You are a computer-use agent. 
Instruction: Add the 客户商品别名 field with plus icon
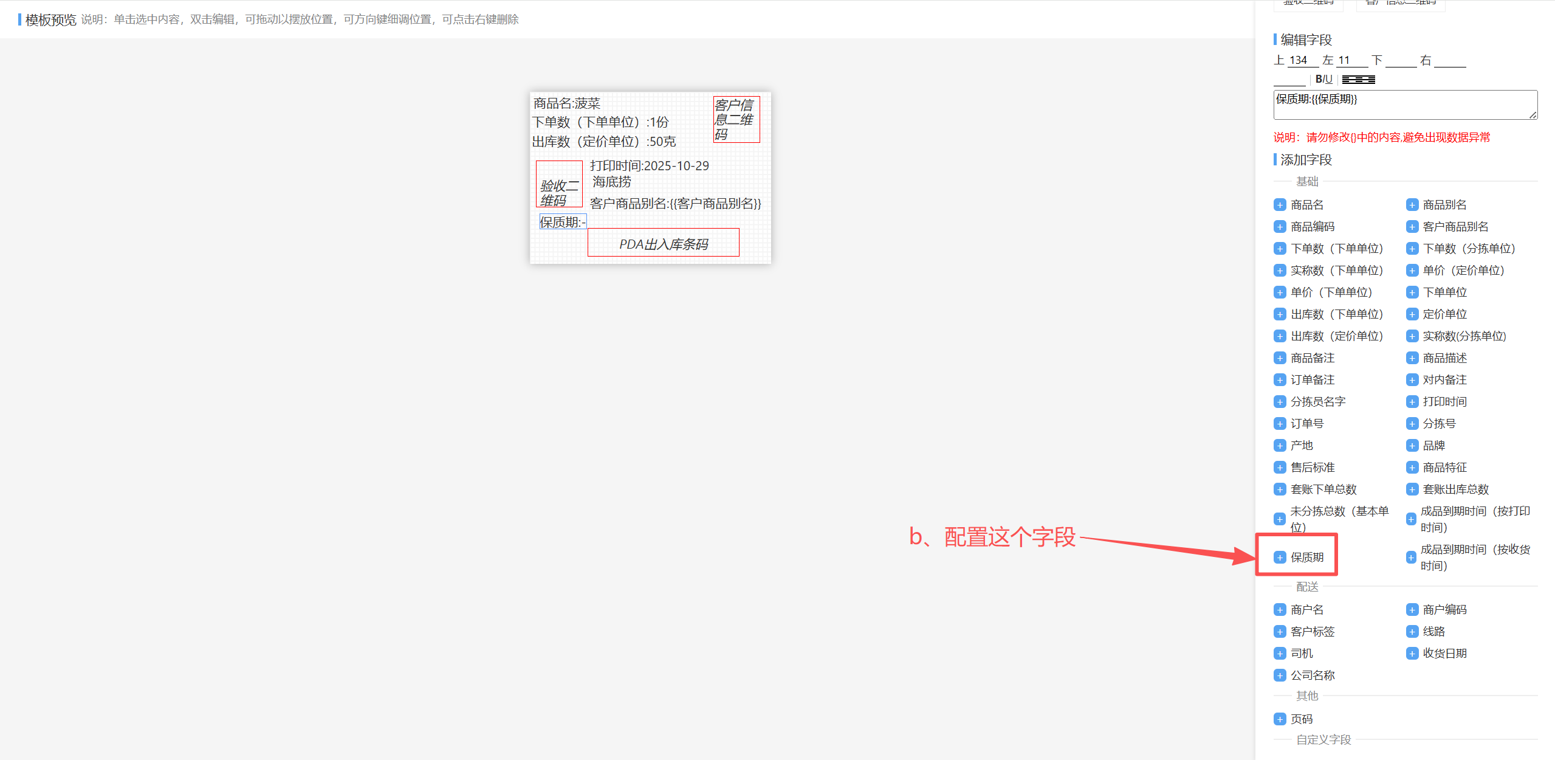1412,227
